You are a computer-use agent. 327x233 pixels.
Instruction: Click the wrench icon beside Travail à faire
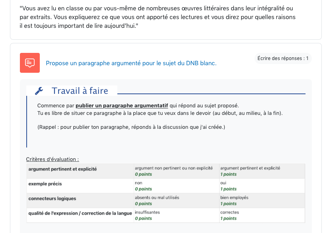(x=39, y=91)
